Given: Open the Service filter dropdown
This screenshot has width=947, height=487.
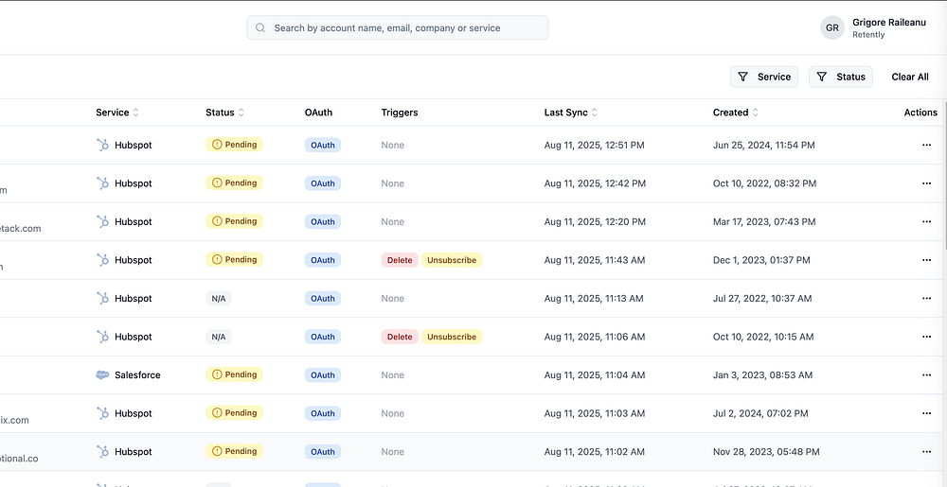Looking at the screenshot, I should 764,77.
